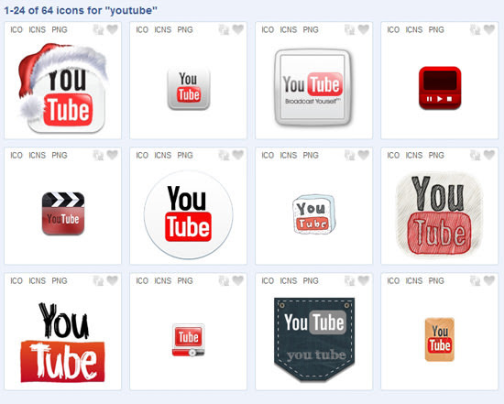
Task: Open the brush-stroke grunge YouTube icon
Action: click(62, 343)
